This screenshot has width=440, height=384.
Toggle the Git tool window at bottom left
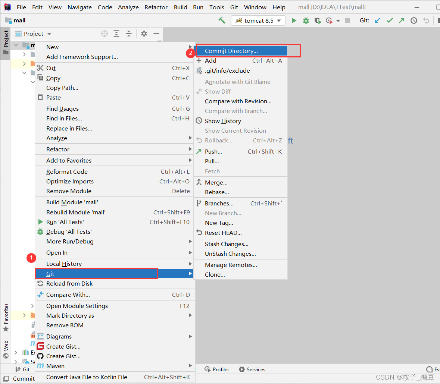click(22, 369)
